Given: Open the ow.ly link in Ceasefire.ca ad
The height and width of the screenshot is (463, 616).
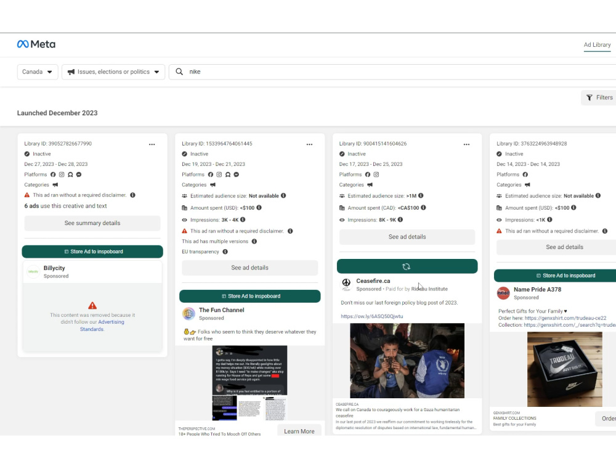Looking at the screenshot, I should click(371, 316).
